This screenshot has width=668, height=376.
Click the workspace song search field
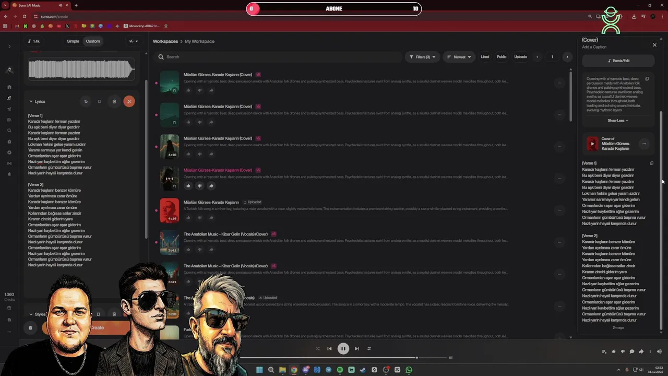coord(279,57)
